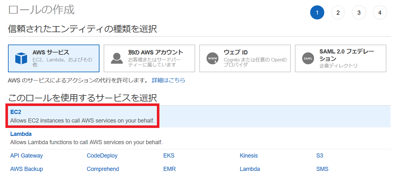395x176 pixels.
Task: Click the '企業ディレクトリ' description text
Action: click(x=339, y=66)
